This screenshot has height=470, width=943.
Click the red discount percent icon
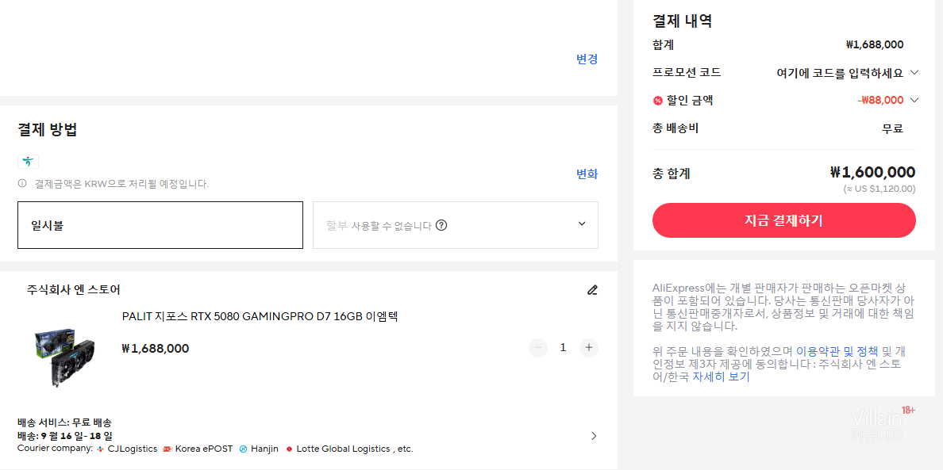pyautogui.click(x=657, y=101)
